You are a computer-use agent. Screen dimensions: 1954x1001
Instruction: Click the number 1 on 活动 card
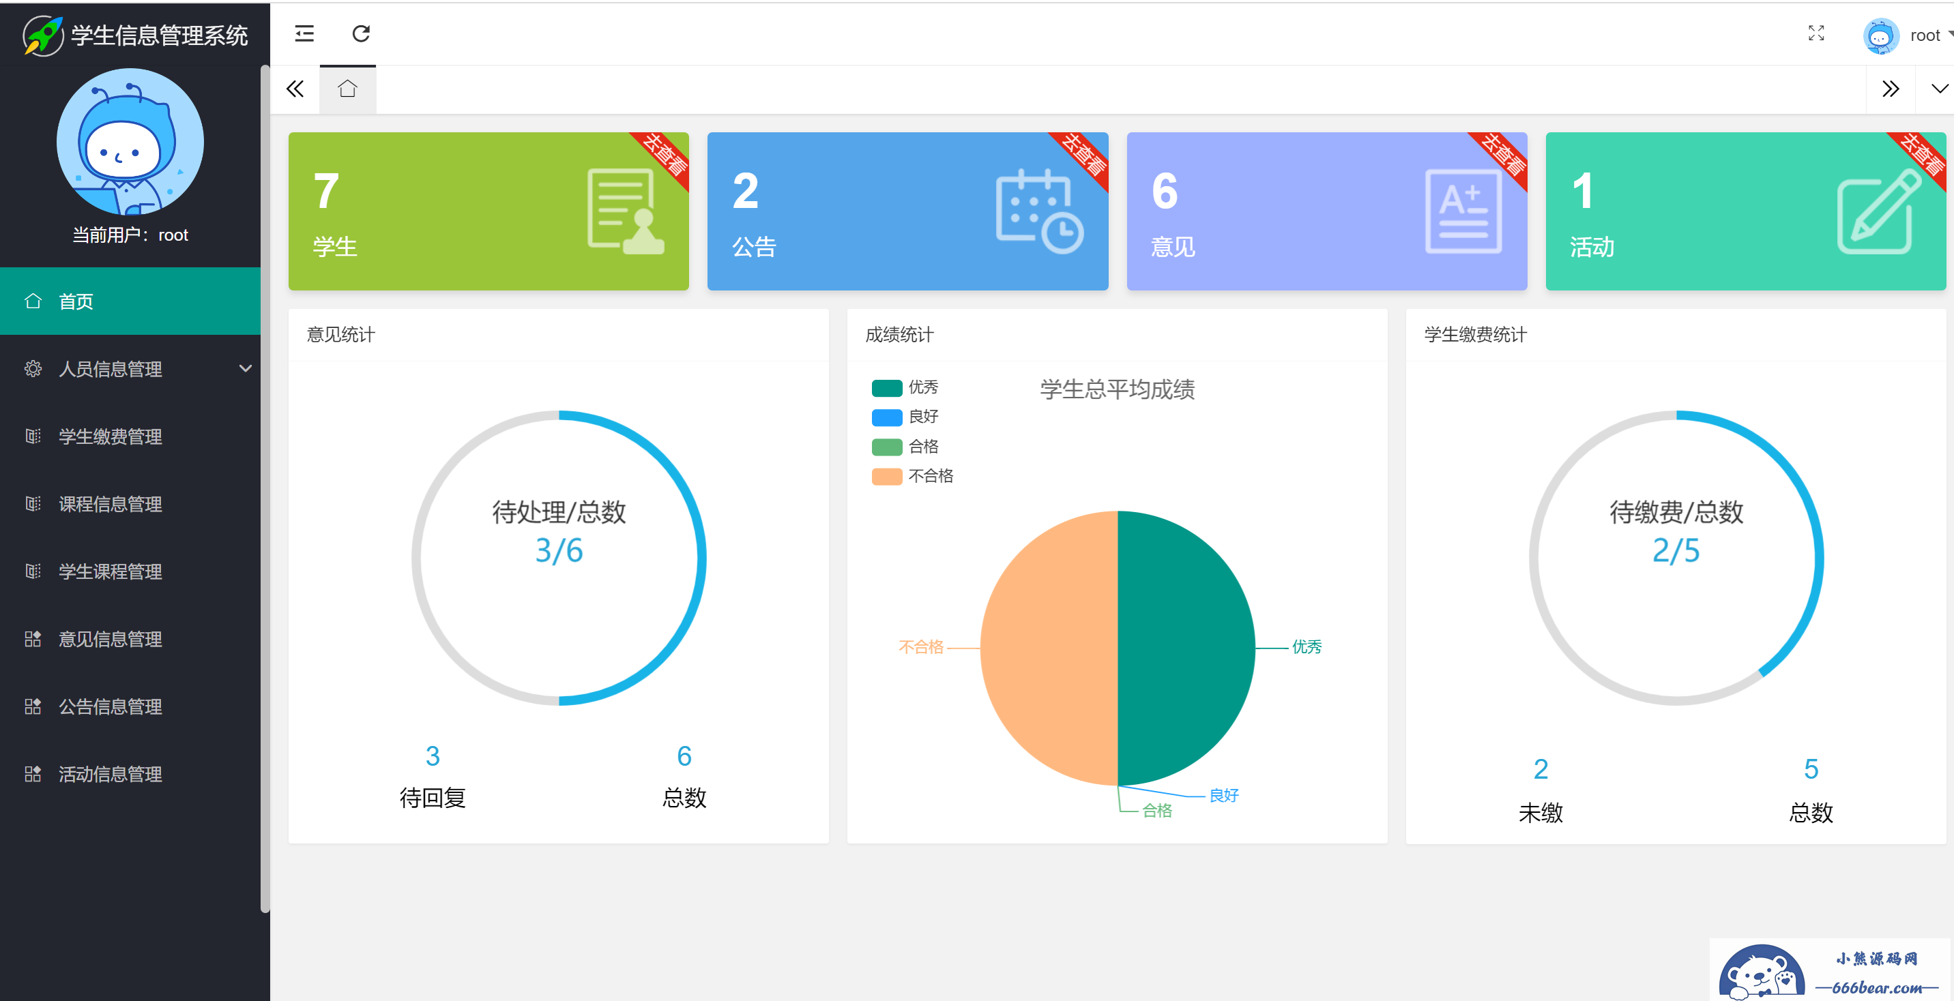point(1582,190)
